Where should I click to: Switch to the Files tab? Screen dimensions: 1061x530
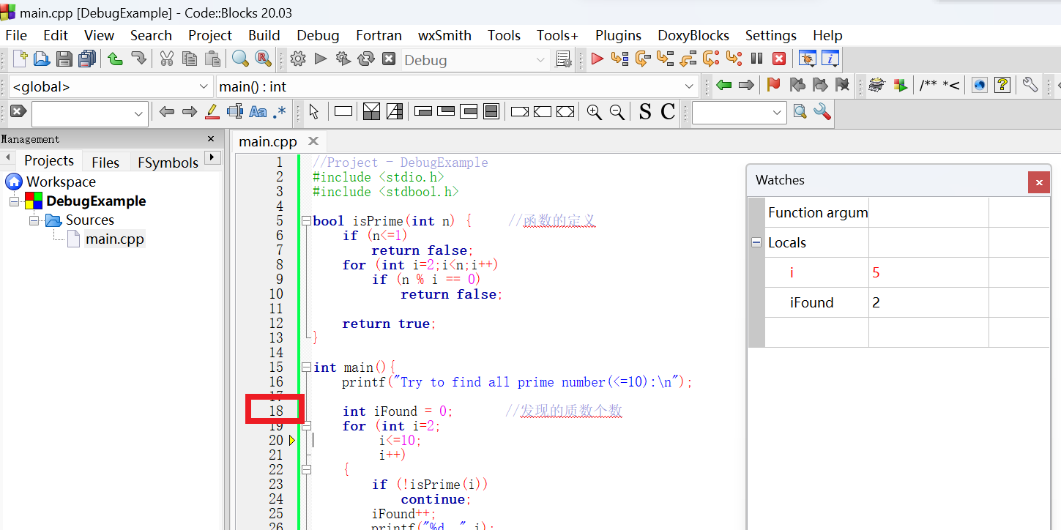coord(105,162)
